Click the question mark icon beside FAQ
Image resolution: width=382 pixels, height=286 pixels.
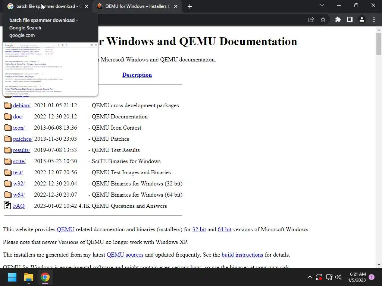7,206
